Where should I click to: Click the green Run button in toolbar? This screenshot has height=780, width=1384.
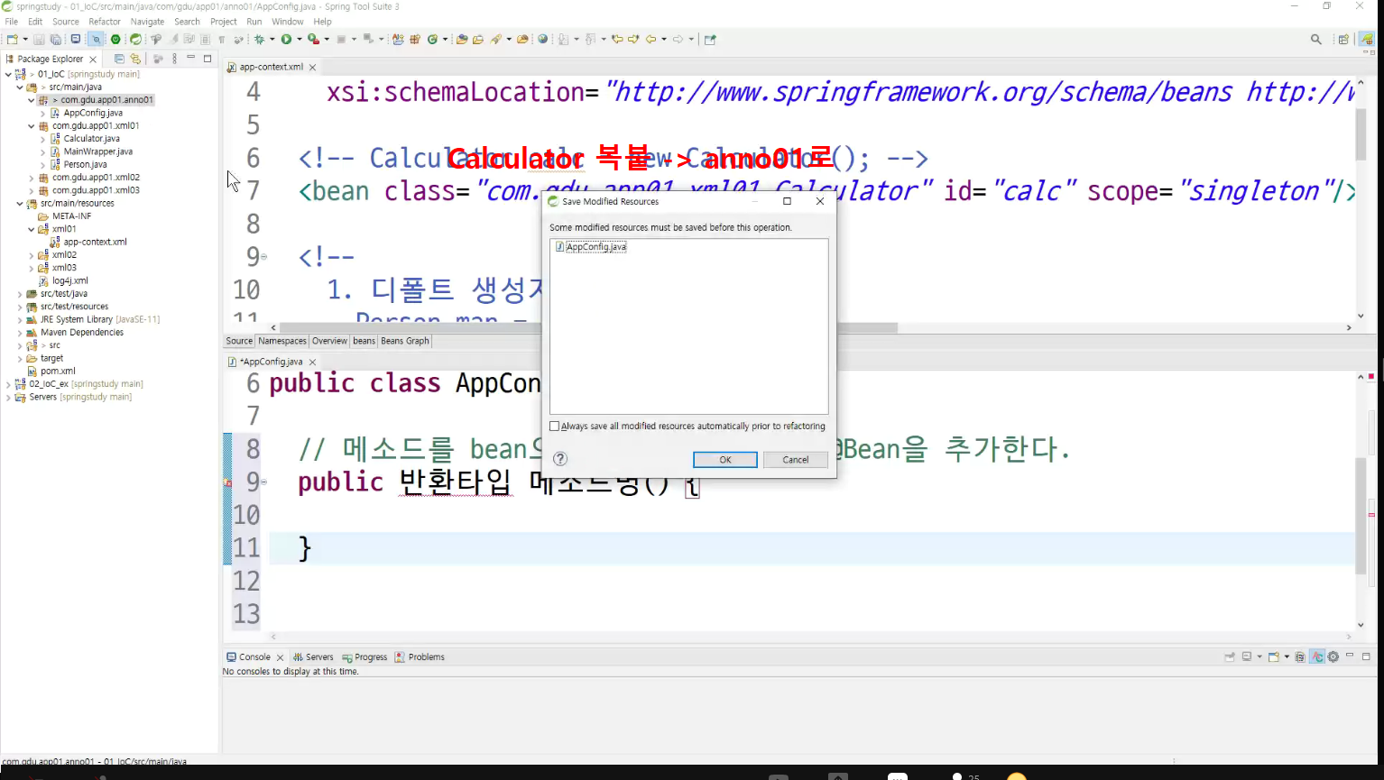tap(286, 40)
